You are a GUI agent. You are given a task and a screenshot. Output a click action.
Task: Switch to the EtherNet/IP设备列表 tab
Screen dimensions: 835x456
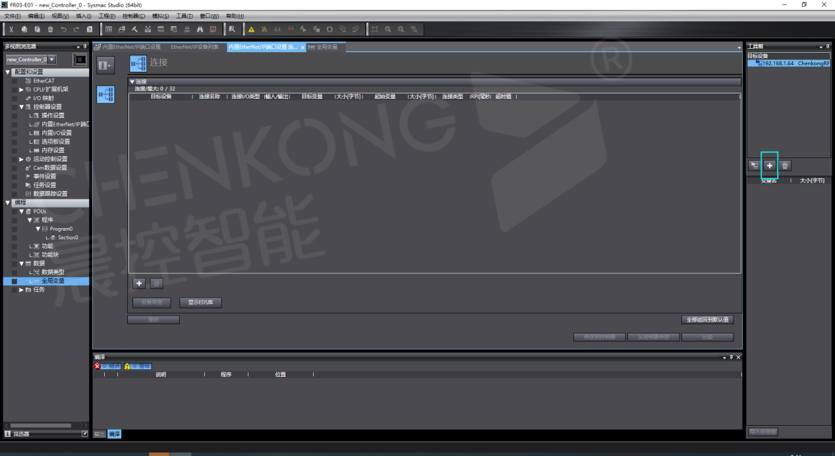194,47
